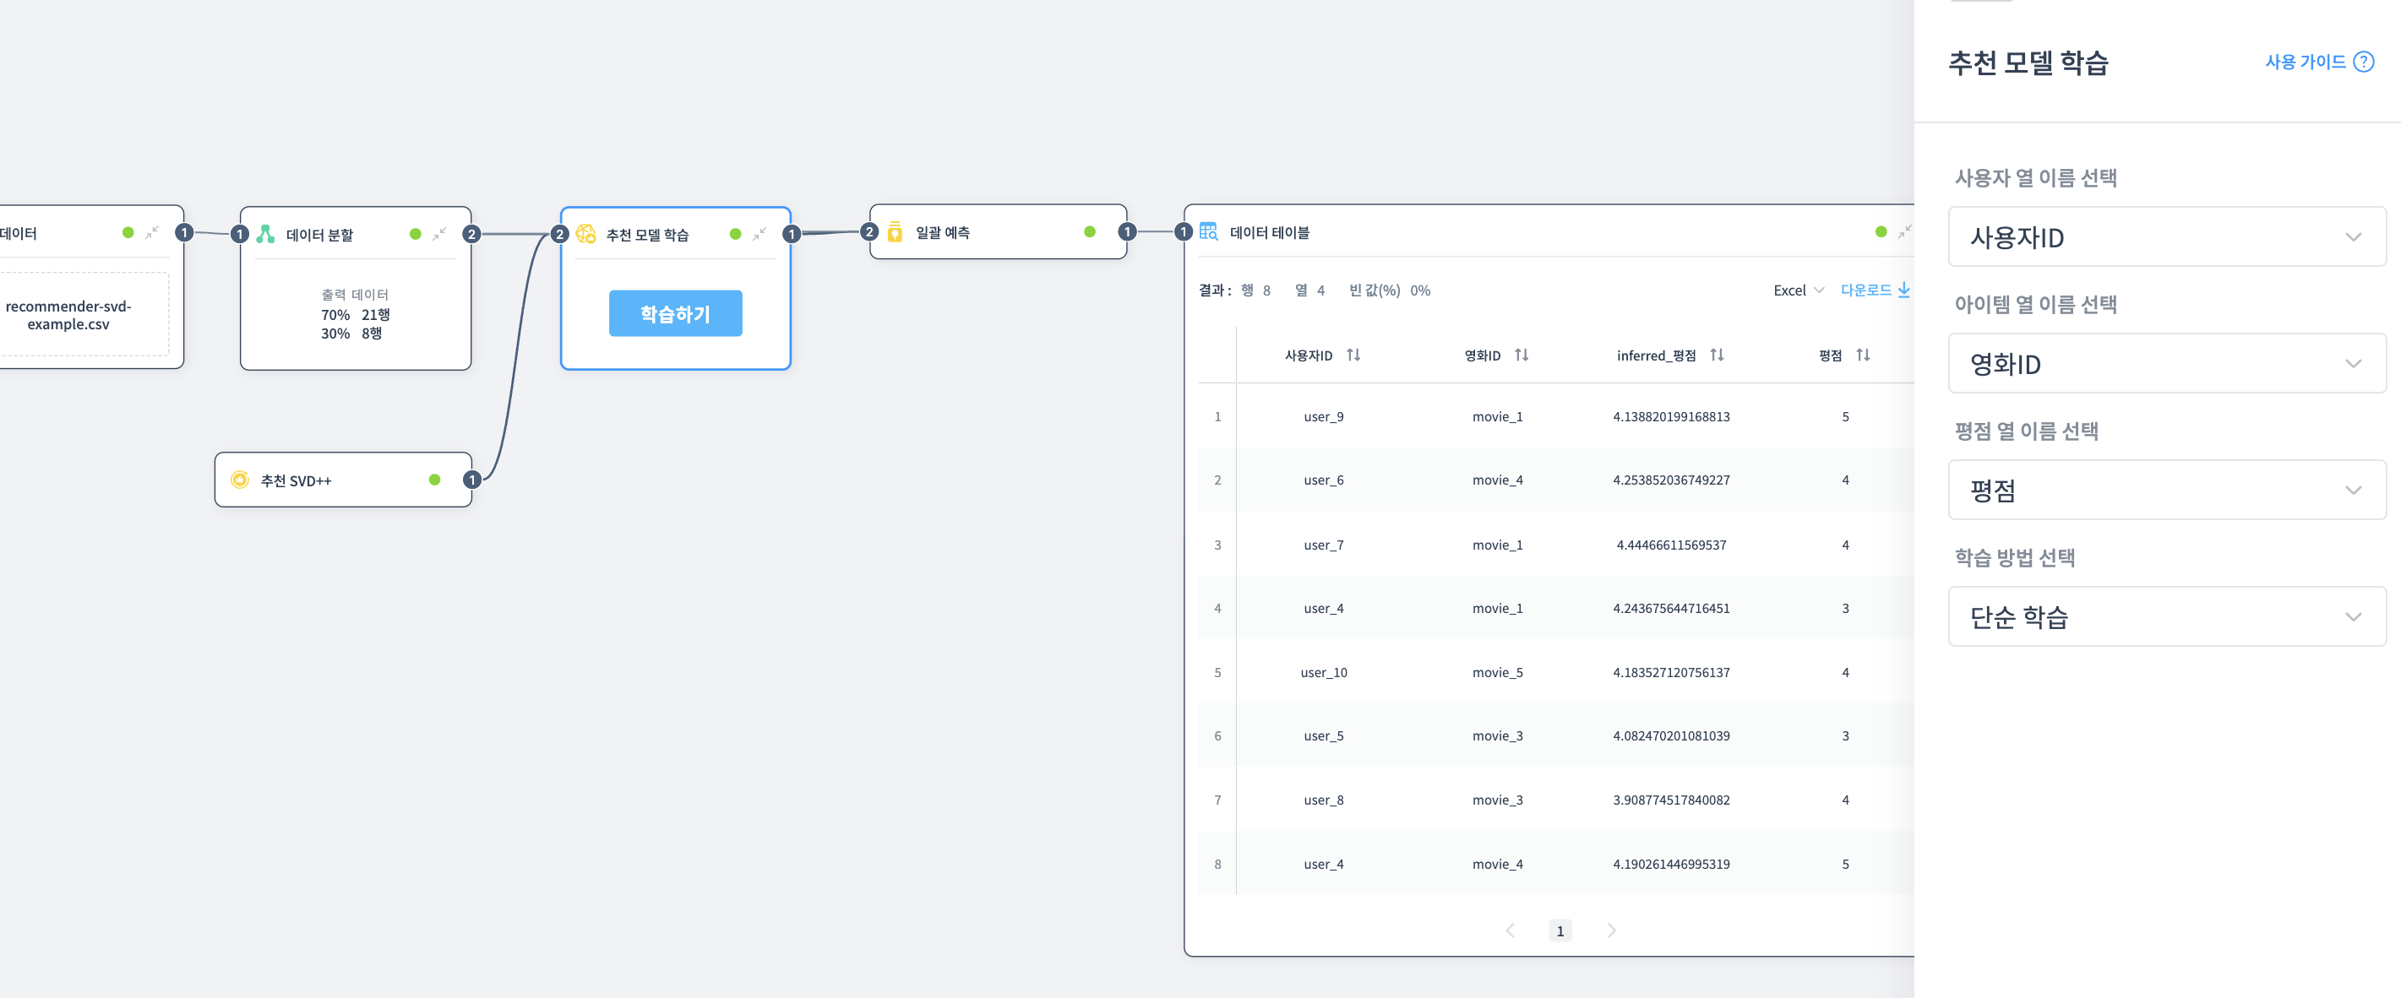
Task: Collapse the 추천 모델 학습 node
Action: (x=759, y=233)
